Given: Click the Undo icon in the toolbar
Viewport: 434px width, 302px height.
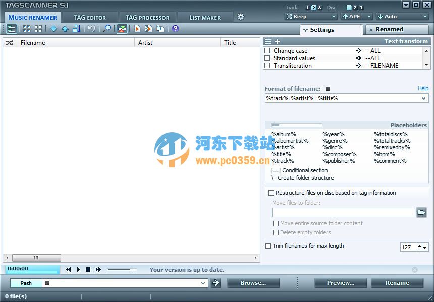Looking at the screenshot, I should (92, 29).
